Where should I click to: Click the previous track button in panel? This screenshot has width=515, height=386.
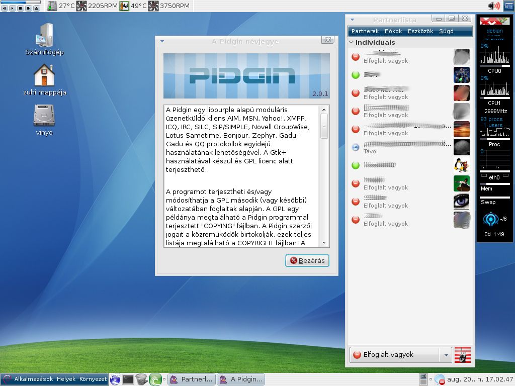pyautogui.click(x=5, y=8)
